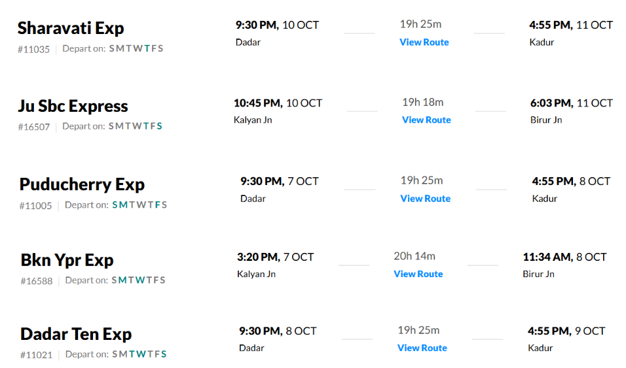Viewport: 626px width, 368px height.
Task: Click the 11:34 AM, 8 OCT arrival
Action: [x=564, y=257]
